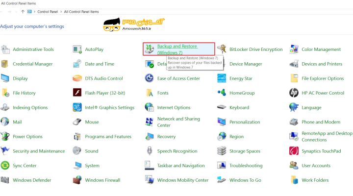Click Windows Firewall icon
The height and width of the screenshot is (196, 353).
[77, 180]
